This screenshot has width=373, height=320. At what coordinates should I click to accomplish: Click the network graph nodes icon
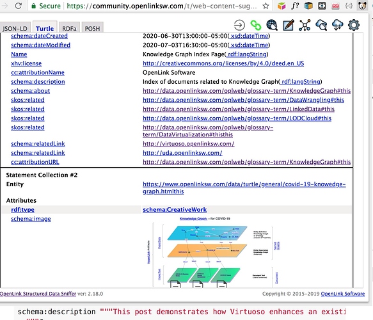pos(305,25)
